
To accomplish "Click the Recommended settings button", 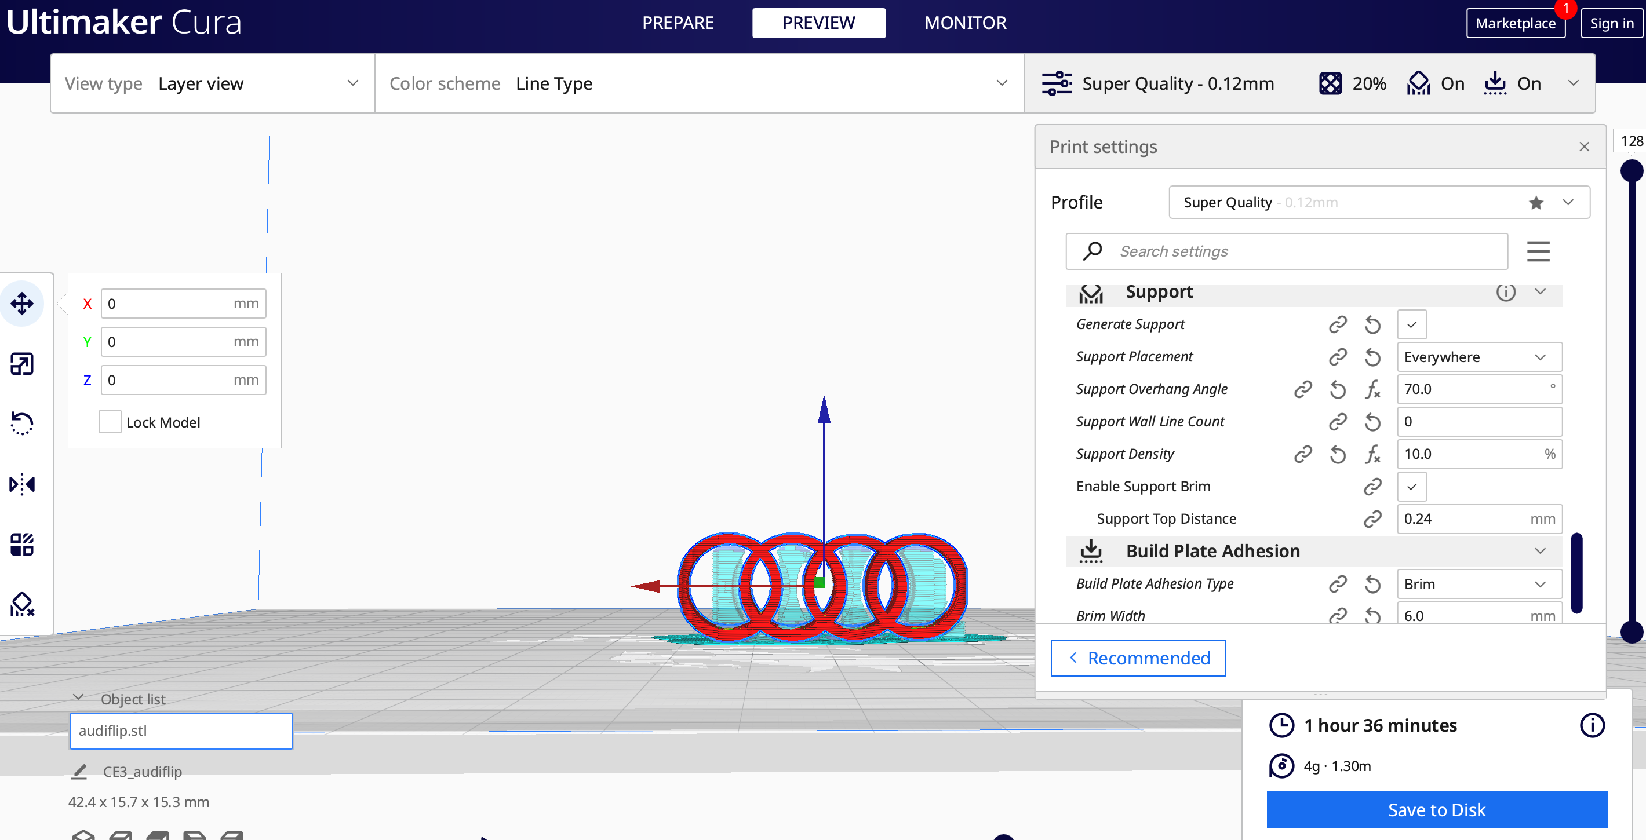I will [x=1138, y=658].
